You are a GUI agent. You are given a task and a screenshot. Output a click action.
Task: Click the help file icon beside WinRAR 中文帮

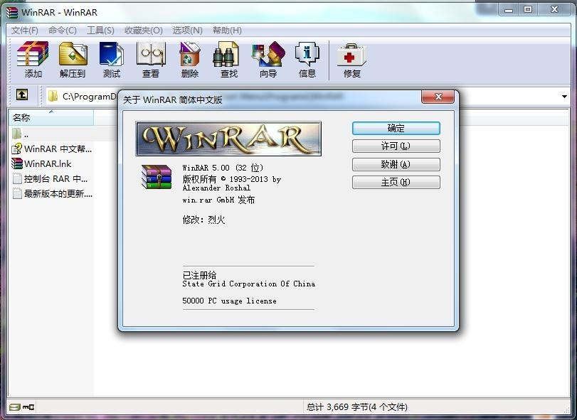[x=16, y=149]
